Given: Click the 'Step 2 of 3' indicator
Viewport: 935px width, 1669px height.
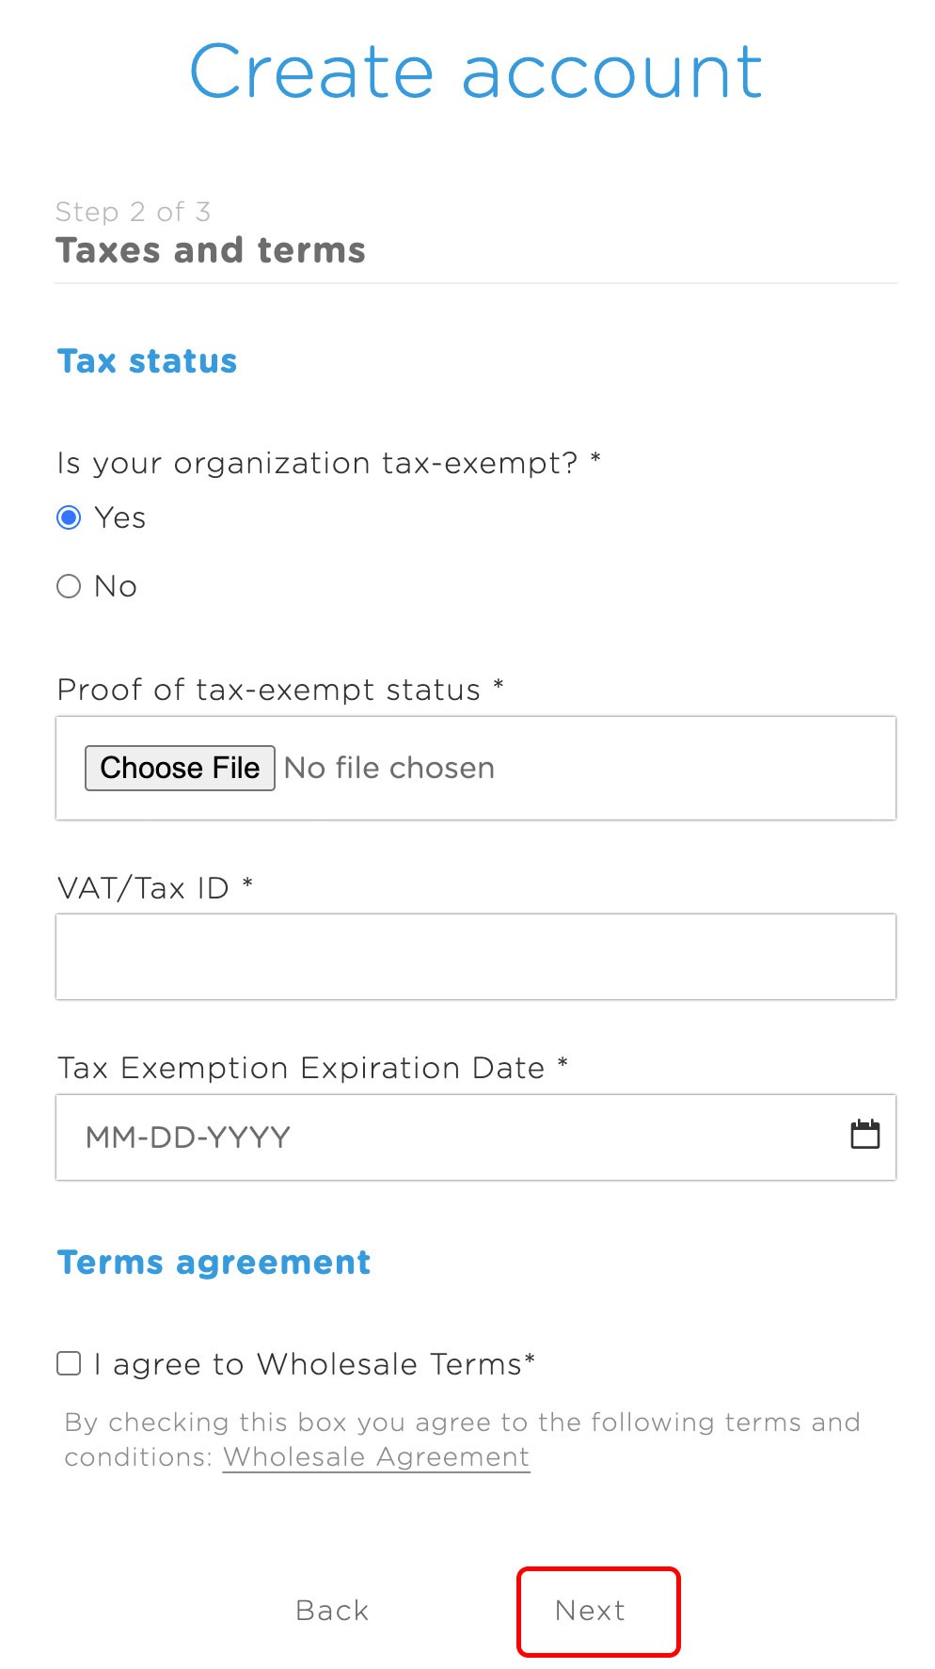Looking at the screenshot, I should click(x=133, y=212).
